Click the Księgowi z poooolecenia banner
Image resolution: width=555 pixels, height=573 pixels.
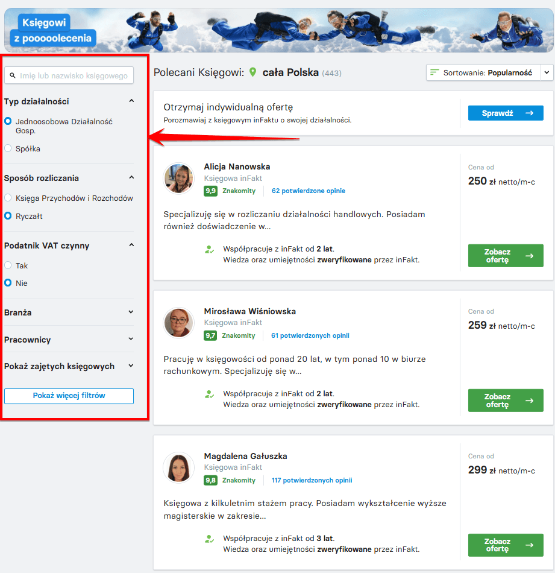tap(279, 30)
